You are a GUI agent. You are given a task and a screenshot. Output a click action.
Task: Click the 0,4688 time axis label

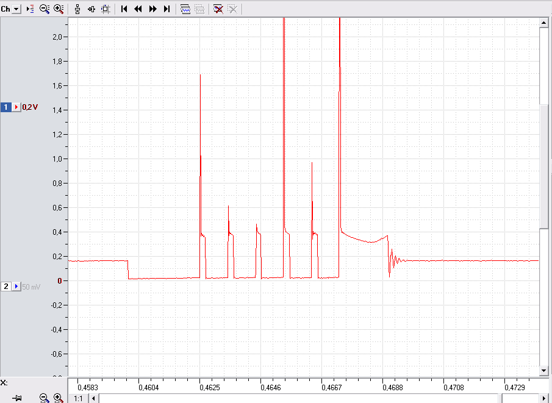(393, 388)
